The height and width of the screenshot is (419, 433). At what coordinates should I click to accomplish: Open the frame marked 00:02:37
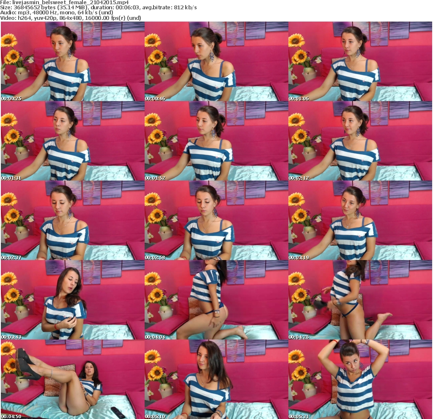[72, 220]
